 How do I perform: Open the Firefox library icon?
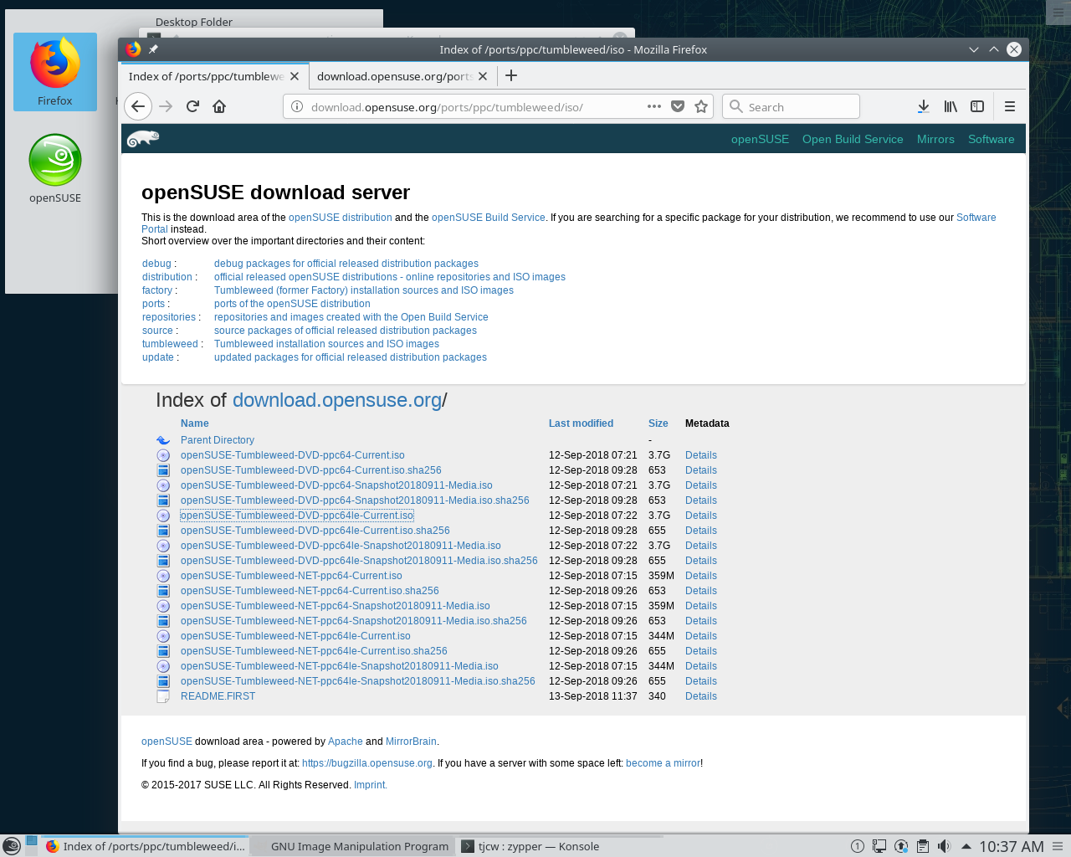click(951, 106)
